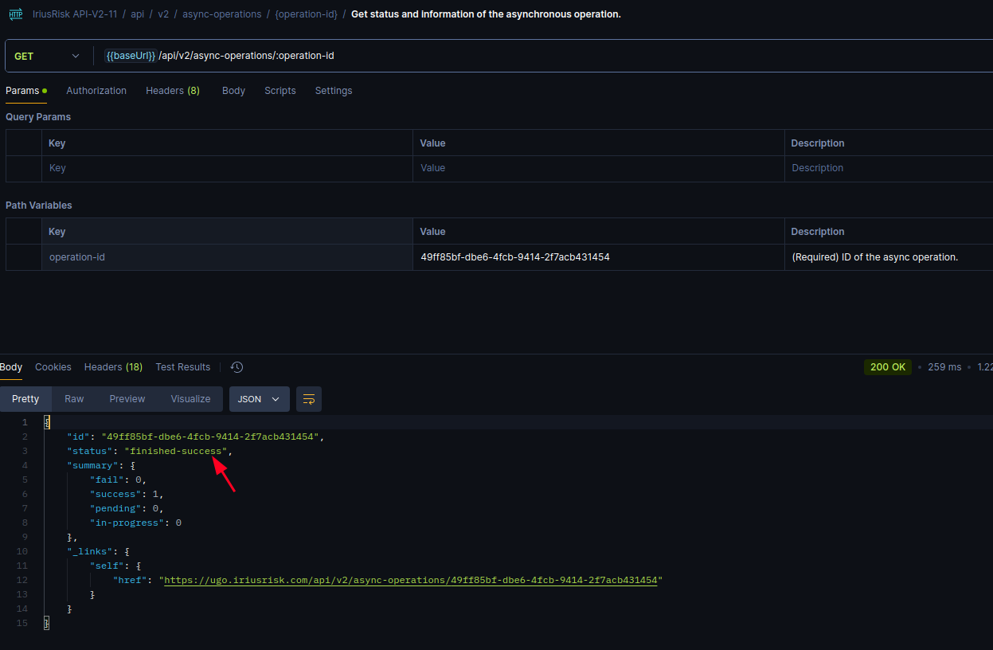
Task: Check the Test Results tab
Action: point(182,366)
